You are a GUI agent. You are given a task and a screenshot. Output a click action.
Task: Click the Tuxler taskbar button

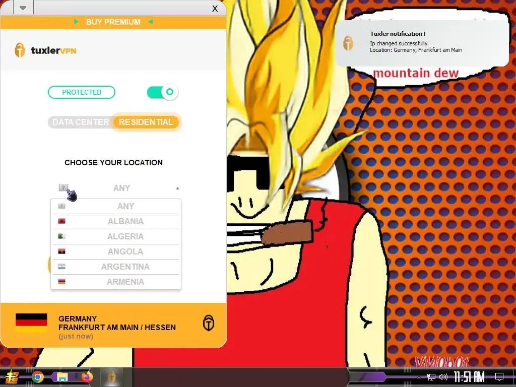[x=111, y=377]
